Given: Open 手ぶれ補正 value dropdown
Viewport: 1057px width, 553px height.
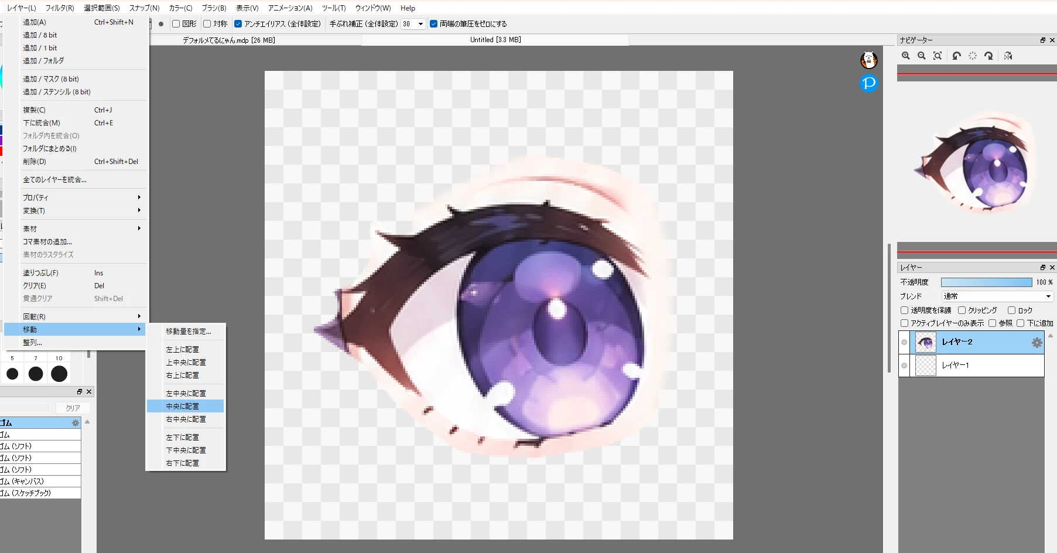Looking at the screenshot, I should click(420, 24).
